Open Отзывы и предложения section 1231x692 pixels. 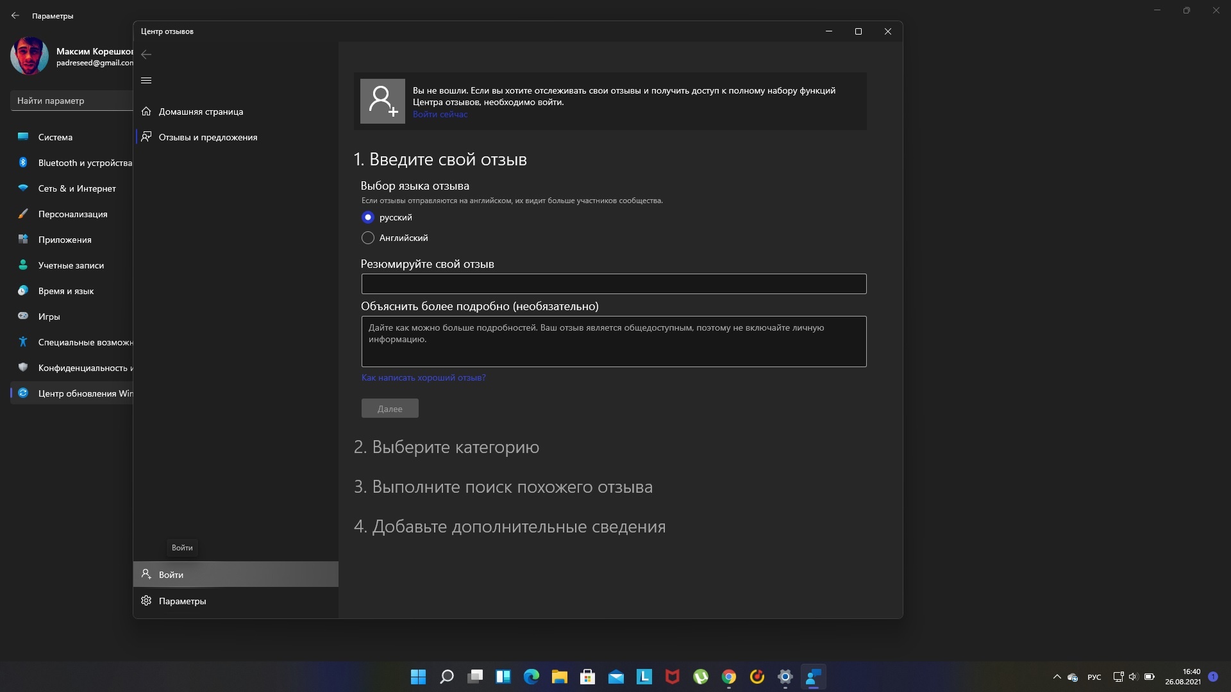(208, 136)
